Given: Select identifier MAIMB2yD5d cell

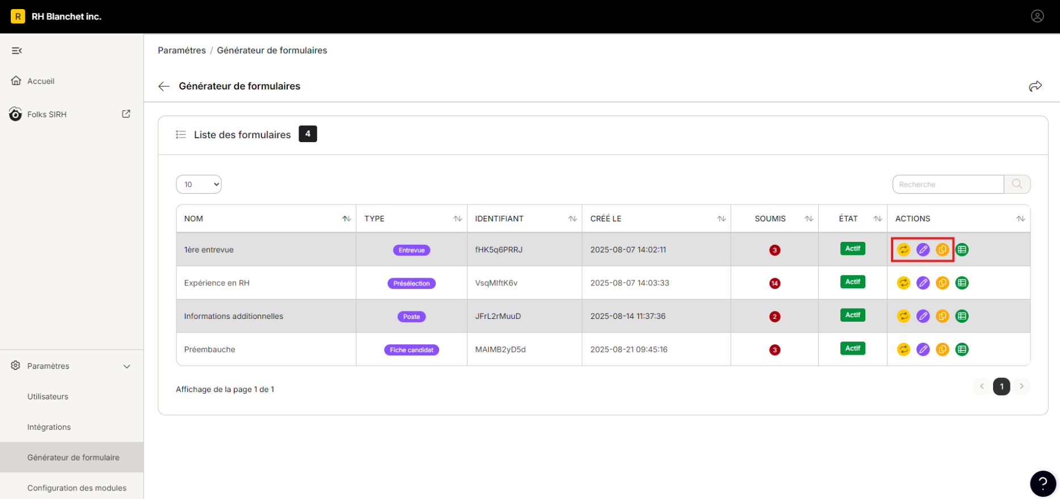Looking at the screenshot, I should pyautogui.click(x=524, y=349).
